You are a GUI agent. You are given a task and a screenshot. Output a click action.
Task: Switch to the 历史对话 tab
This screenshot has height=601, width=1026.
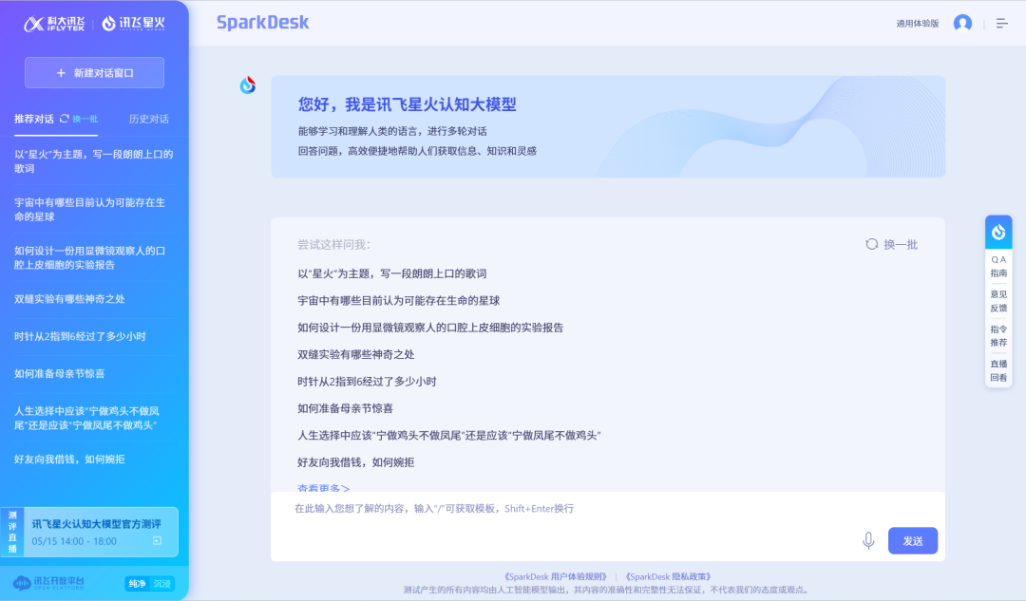click(148, 119)
